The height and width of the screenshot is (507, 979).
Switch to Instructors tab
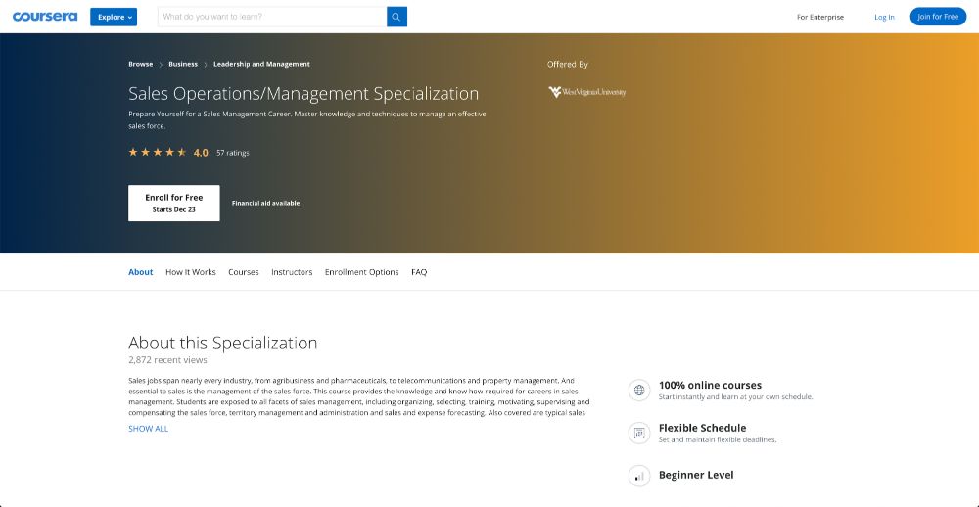pyautogui.click(x=292, y=272)
